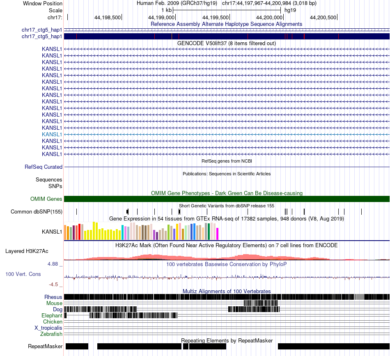Click the 100 Vert. Cons label
390x356 pixels.
pos(23,274)
